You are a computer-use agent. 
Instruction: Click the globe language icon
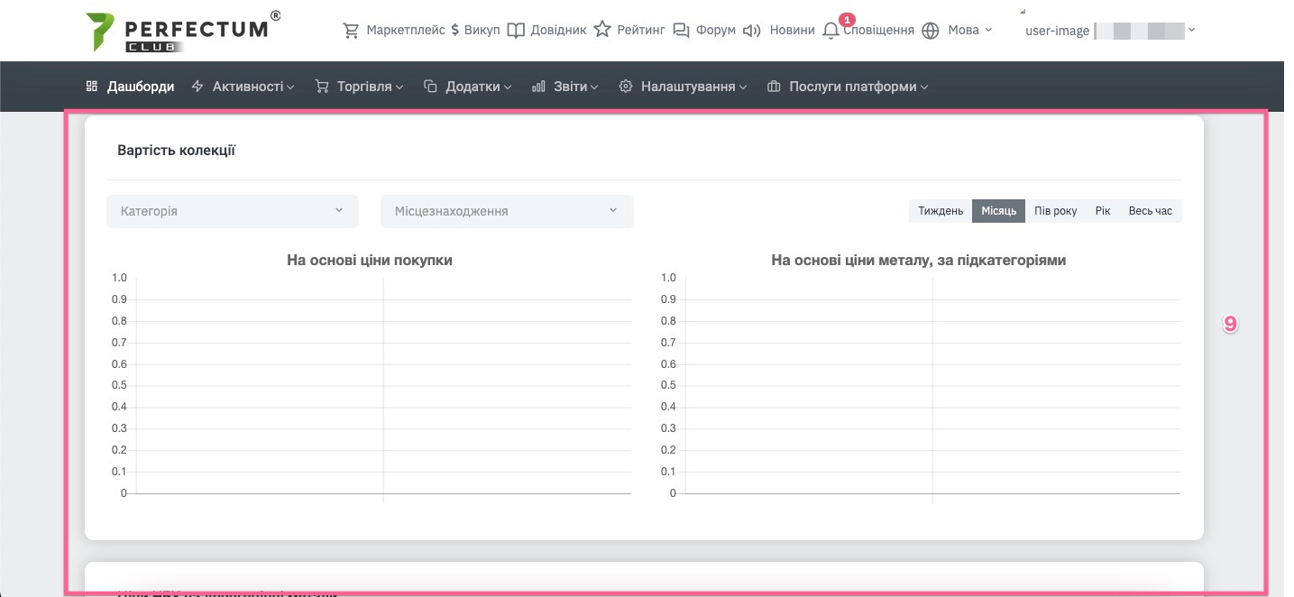[931, 31]
